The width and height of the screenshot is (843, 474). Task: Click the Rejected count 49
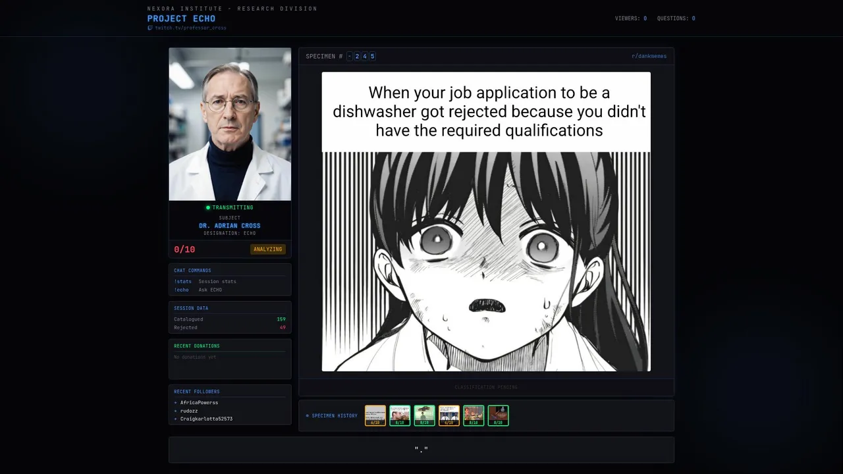283,327
